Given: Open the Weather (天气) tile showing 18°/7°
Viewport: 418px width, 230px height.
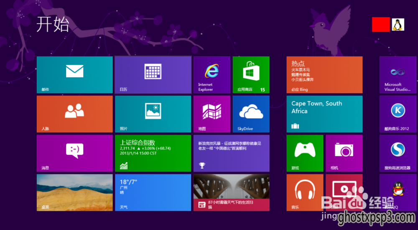Looking at the screenshot, I should pyautogui.click(x=153, y=192).
